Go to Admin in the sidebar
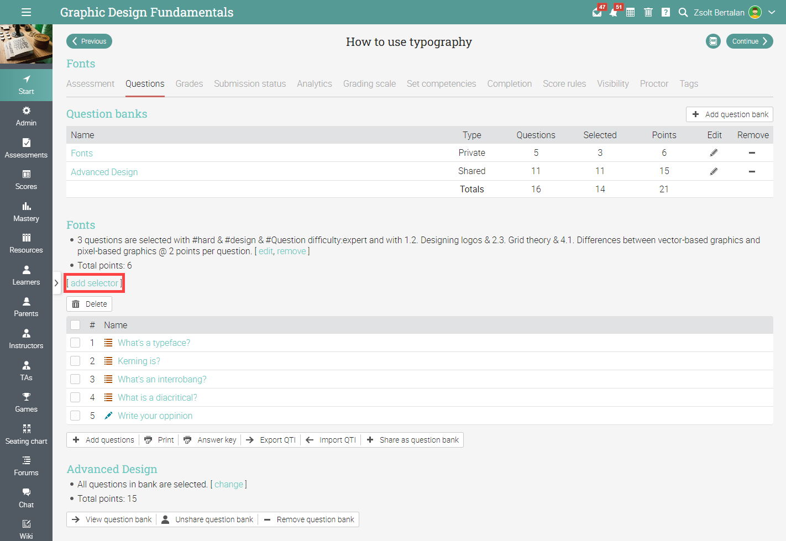The image size is (786, 541). click(26, 117)
